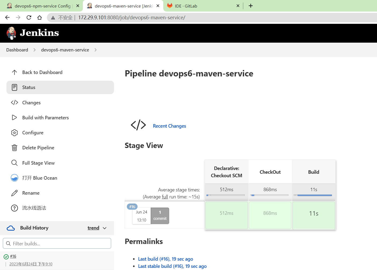Open the Configure sidebar item
Screen dimensions: 377x270
[60, 133]
